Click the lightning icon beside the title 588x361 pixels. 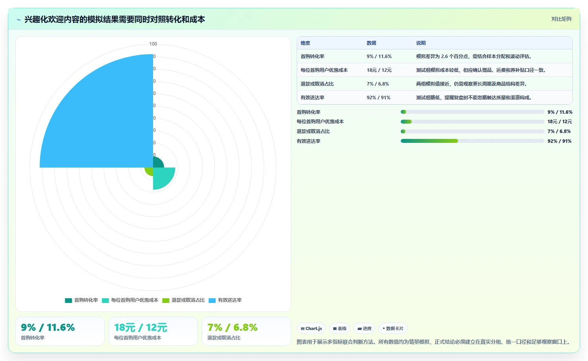click(x=18, y=20)
